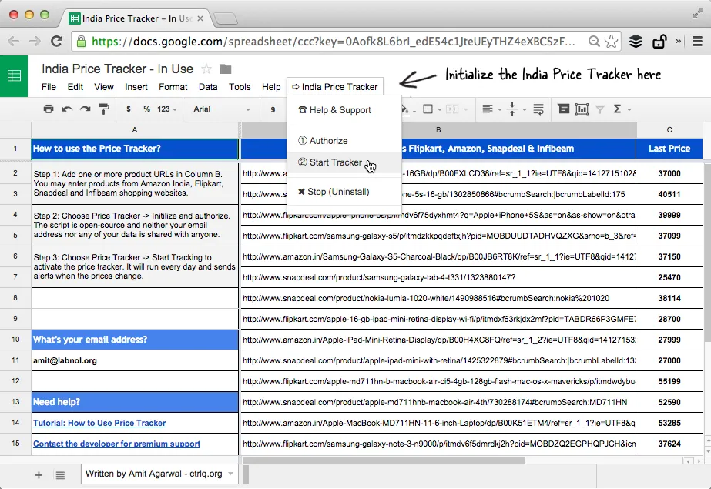711x489 pixels.
Task: Open the insert comment icon
Action: (563, 109)
